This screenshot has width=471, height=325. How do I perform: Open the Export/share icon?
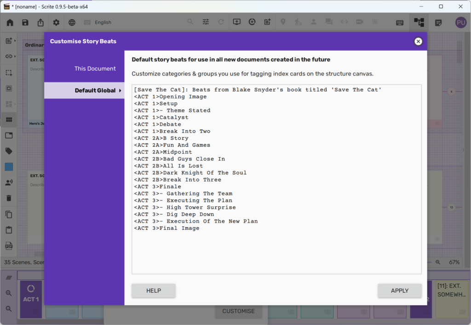(40, 23)
